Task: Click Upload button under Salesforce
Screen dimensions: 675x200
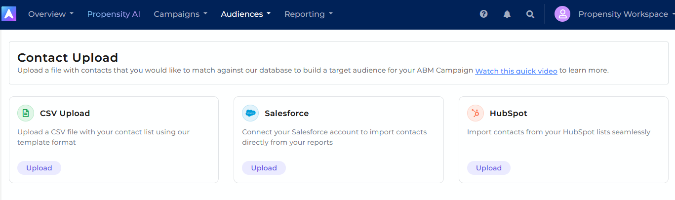Action: (x=264, y=168)
